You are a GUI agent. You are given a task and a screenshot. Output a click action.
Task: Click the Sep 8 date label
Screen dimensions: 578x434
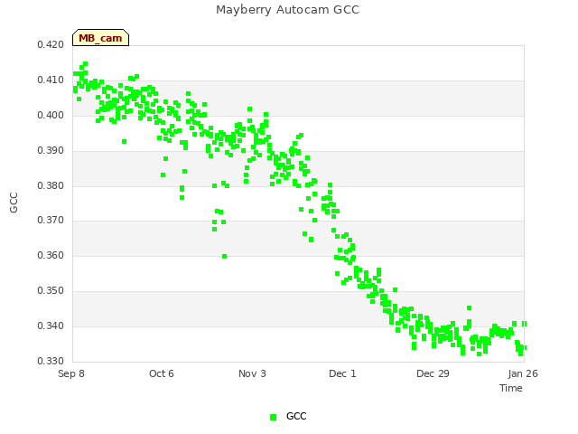click(x=71, y=373)
